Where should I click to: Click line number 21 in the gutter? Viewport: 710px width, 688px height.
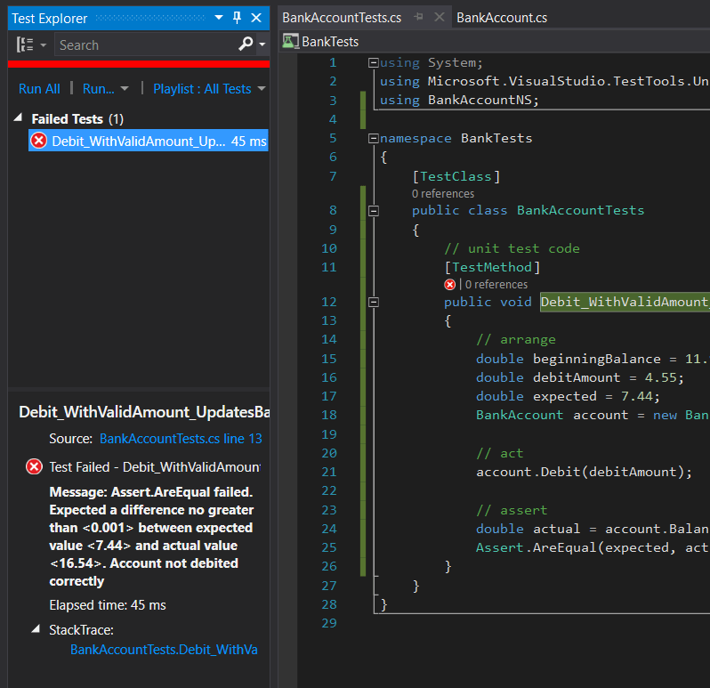pyautogui.click(x=328, y=472)
